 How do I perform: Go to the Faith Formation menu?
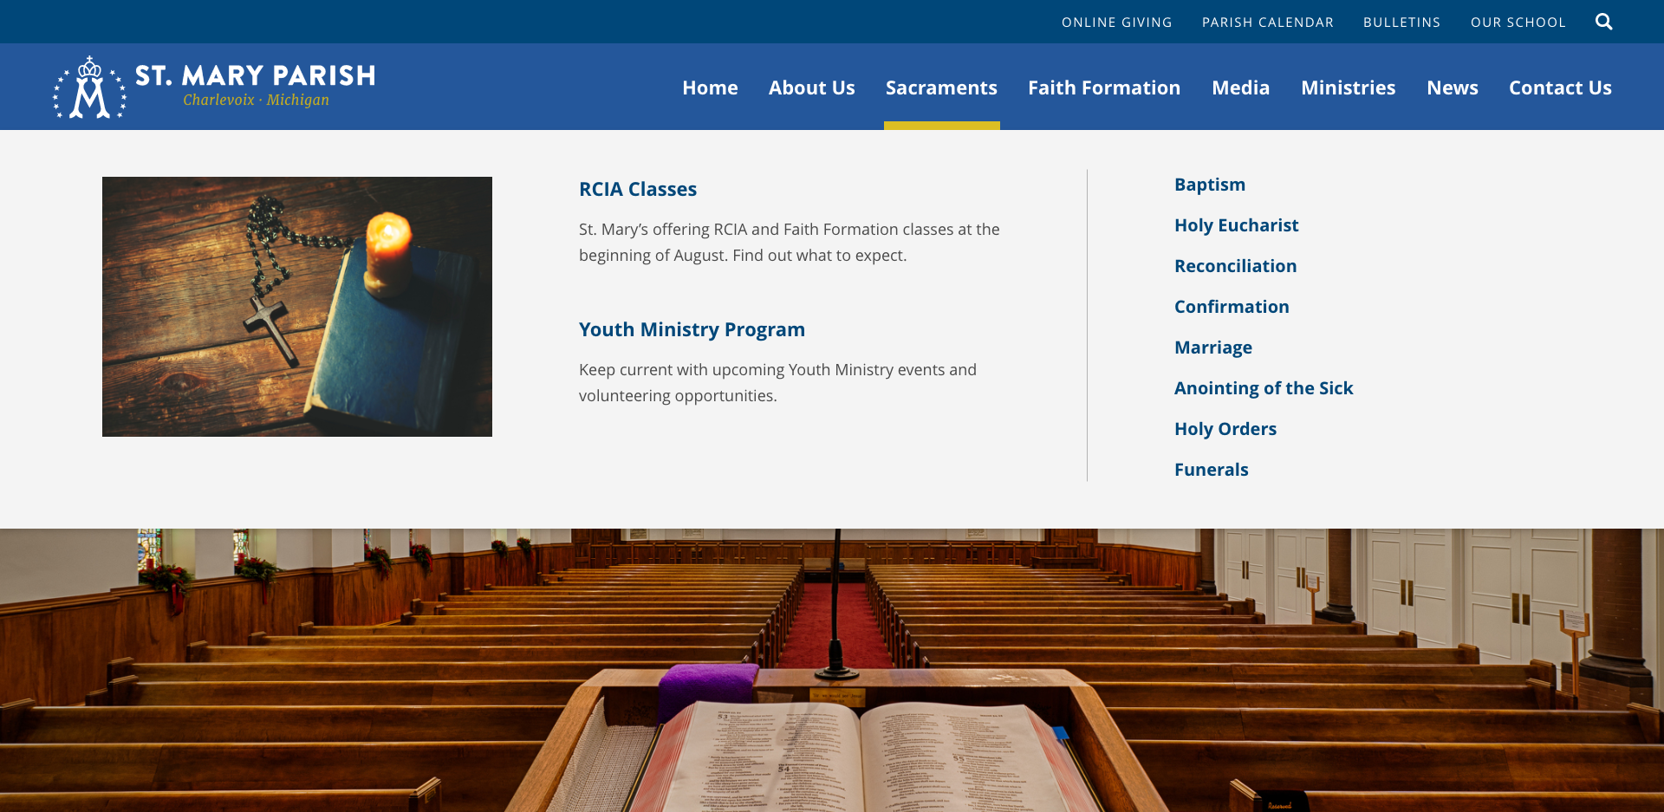tap(1103, 88)
